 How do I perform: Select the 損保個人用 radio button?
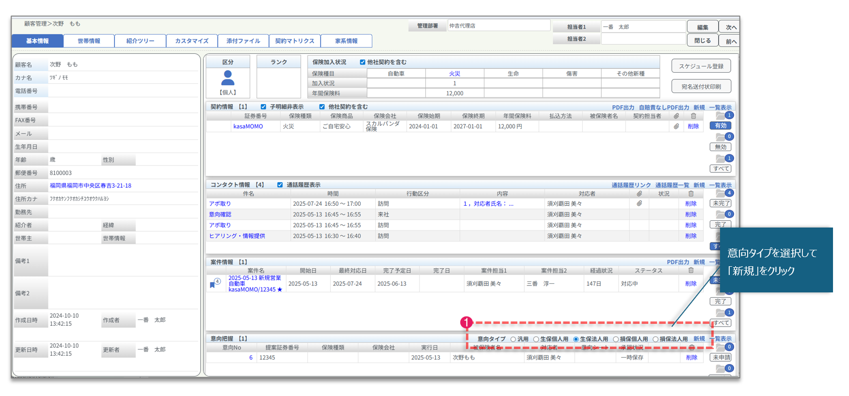click(616, 339)
